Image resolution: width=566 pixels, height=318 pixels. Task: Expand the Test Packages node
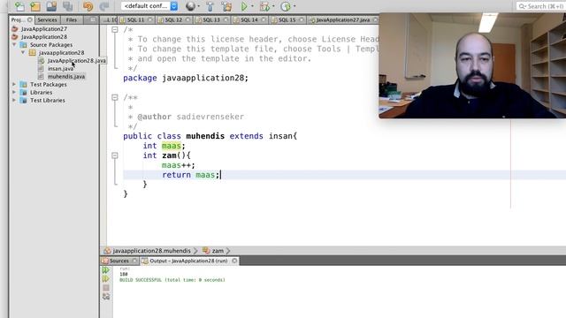coord(14,85)
